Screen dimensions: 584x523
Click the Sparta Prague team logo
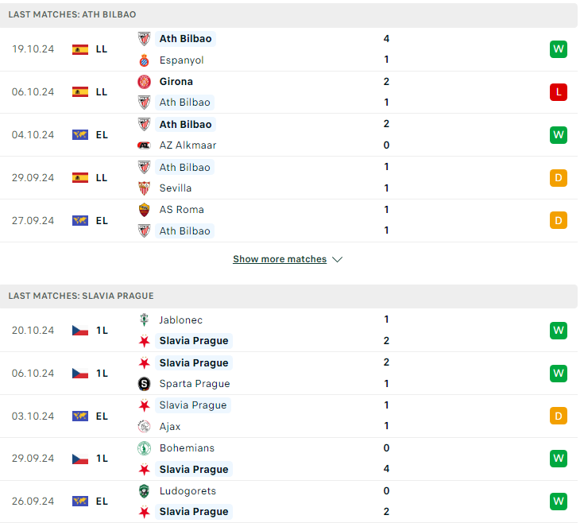point(144,384)
